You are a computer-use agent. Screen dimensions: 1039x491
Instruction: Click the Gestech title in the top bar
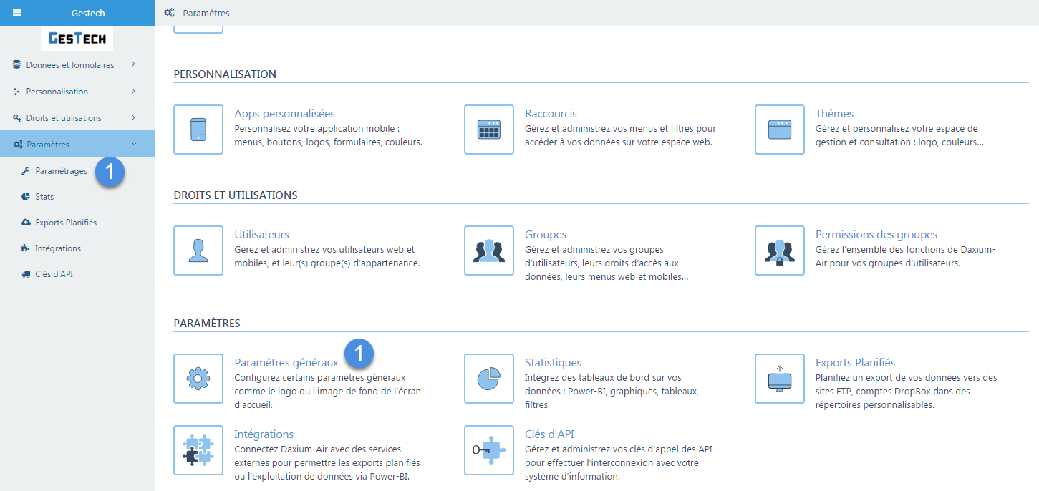(x=88, y=13)
